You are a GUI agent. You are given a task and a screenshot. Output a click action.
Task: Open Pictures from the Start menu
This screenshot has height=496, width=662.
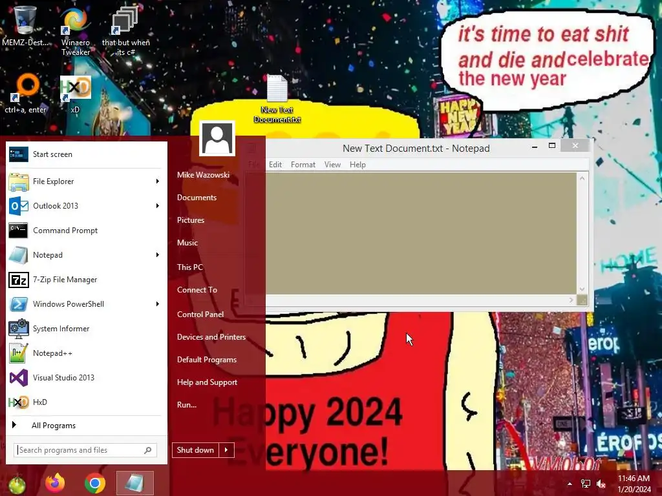point(191,220)
